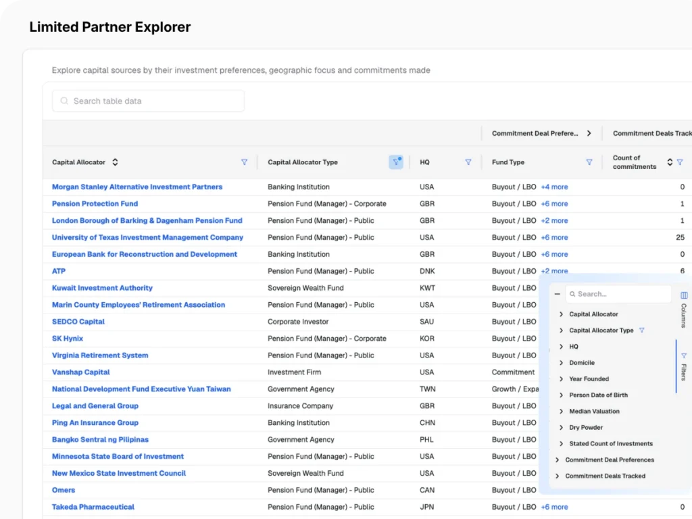The height and width of the screenshot is (519, 692).
Task: Open New Mexico State Investment Council link
Action: [x=119, y=473]
